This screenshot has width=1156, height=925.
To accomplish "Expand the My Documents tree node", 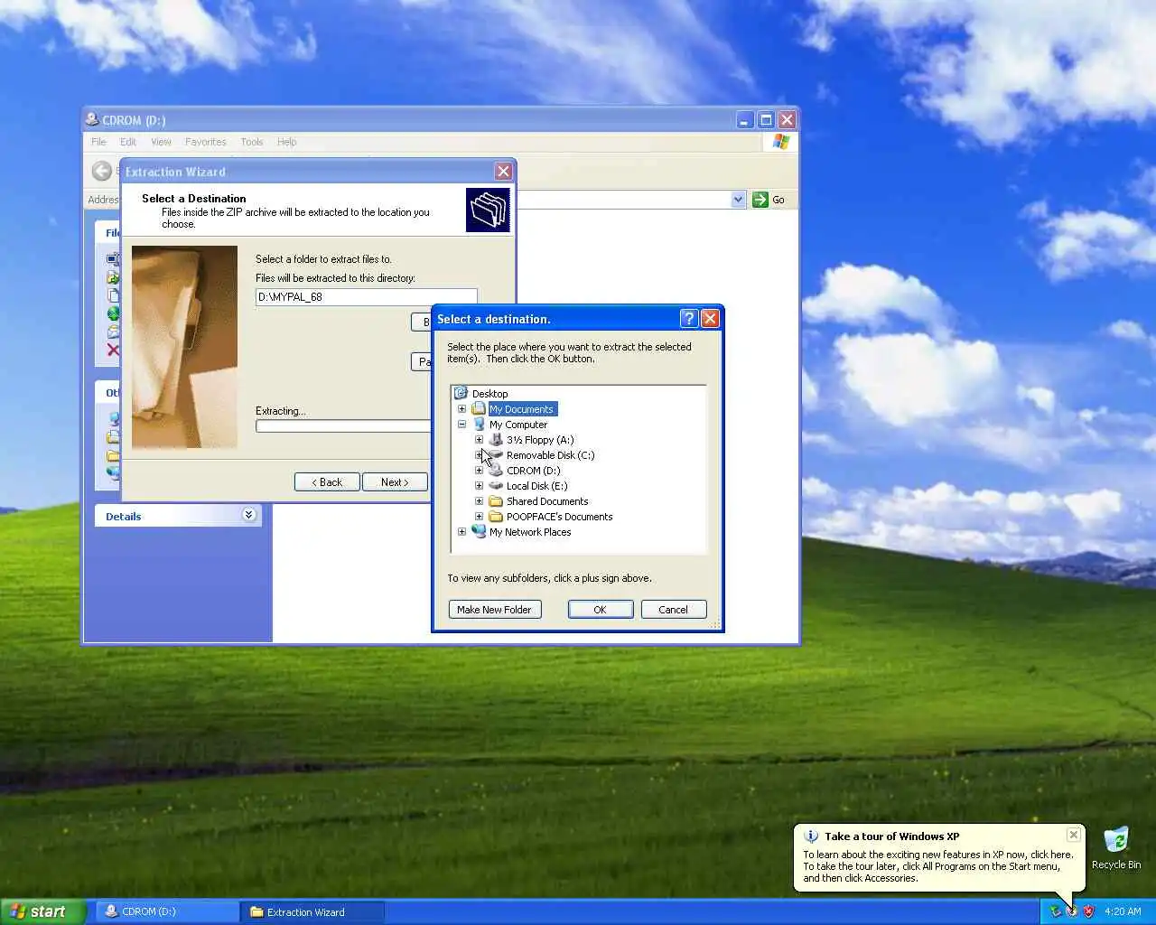I will (461, 408).
